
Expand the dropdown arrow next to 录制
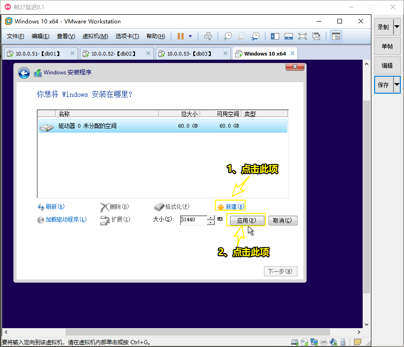coord(397,27)
